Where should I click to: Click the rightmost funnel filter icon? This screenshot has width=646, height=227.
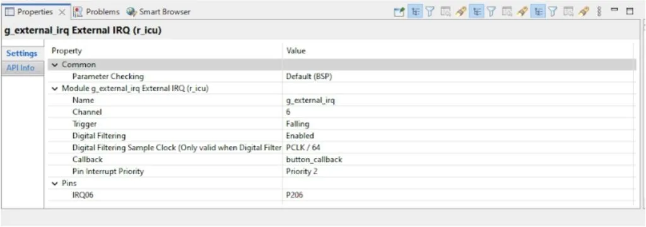553,12
